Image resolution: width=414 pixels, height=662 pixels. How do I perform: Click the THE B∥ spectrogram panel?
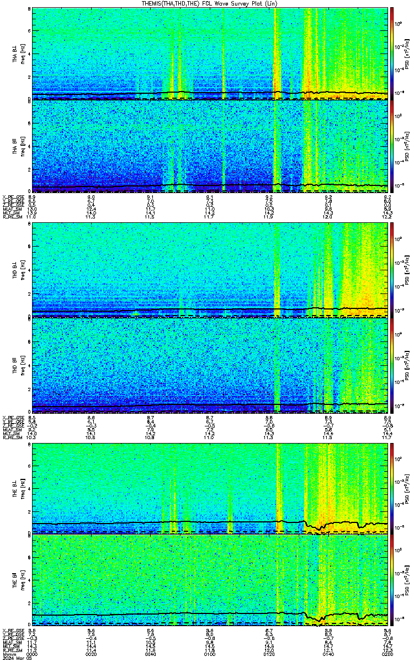[210, 580]
